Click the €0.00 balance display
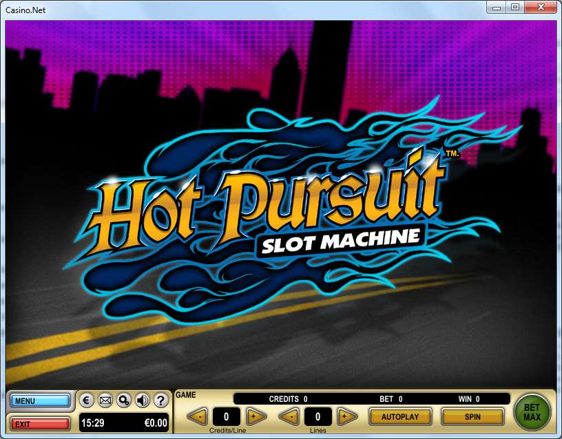Screen dimensions: 562x439 pos(156,423)
